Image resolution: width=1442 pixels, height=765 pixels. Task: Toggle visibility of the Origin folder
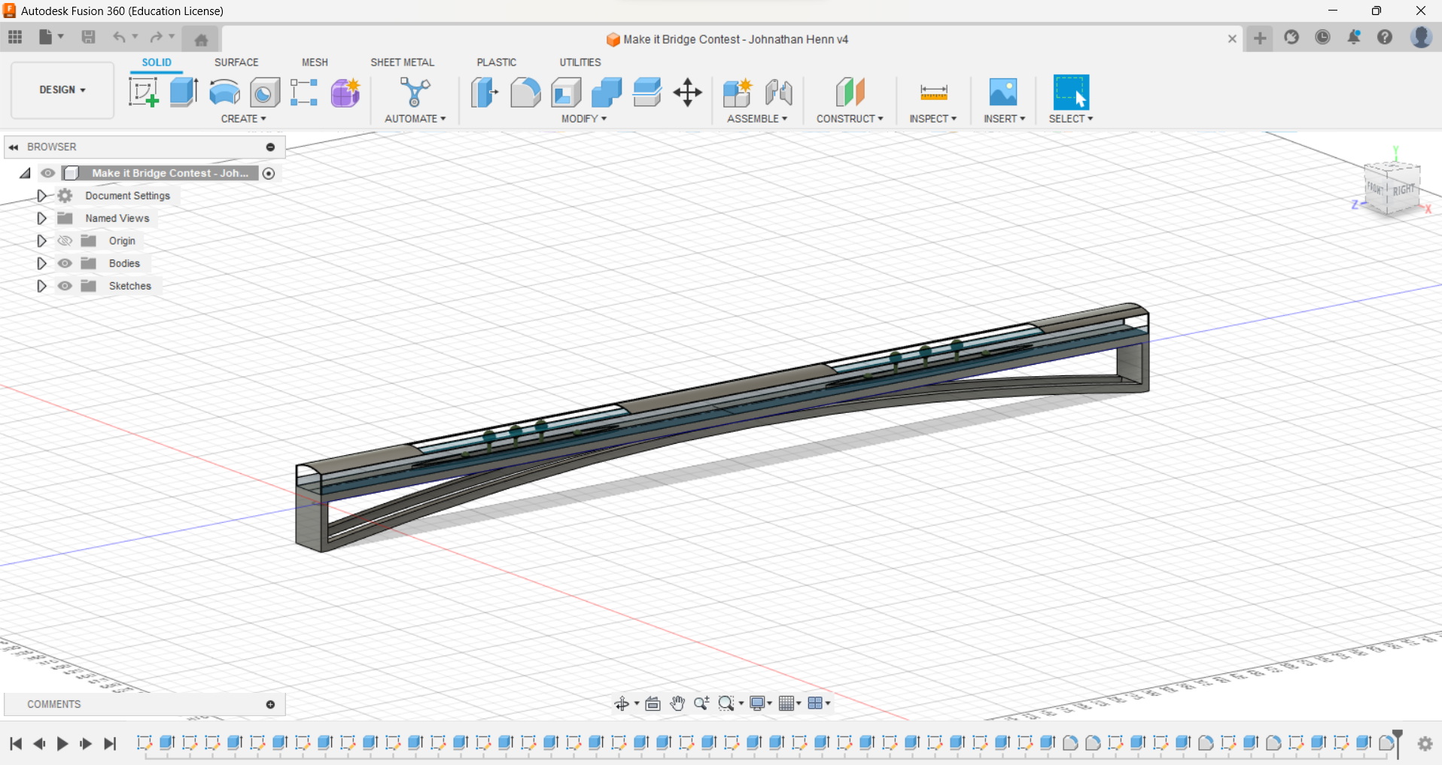[x=65, y=240]
